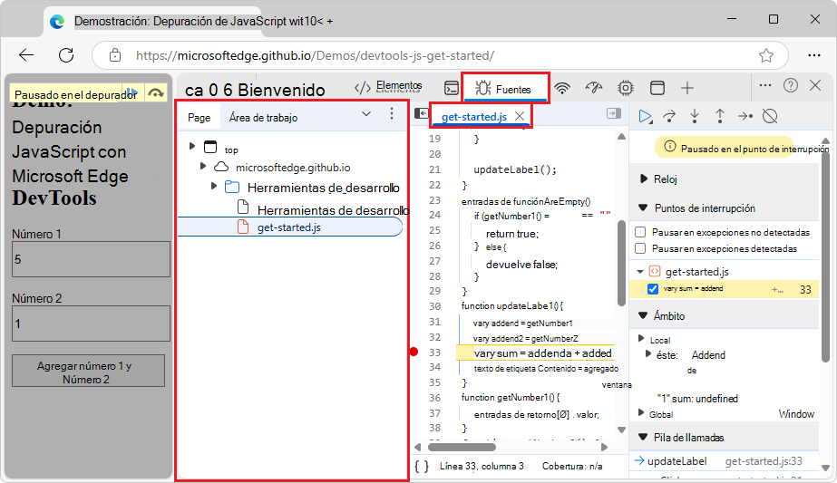Open the Memory tool chip icon
The image size is (837, 483).
(625, 88)
